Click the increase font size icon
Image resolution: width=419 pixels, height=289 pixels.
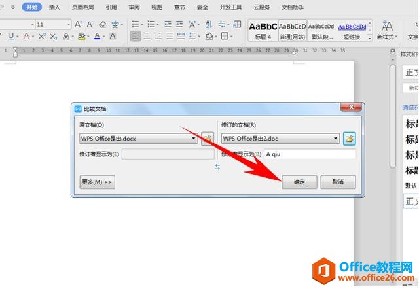(78, 25)
